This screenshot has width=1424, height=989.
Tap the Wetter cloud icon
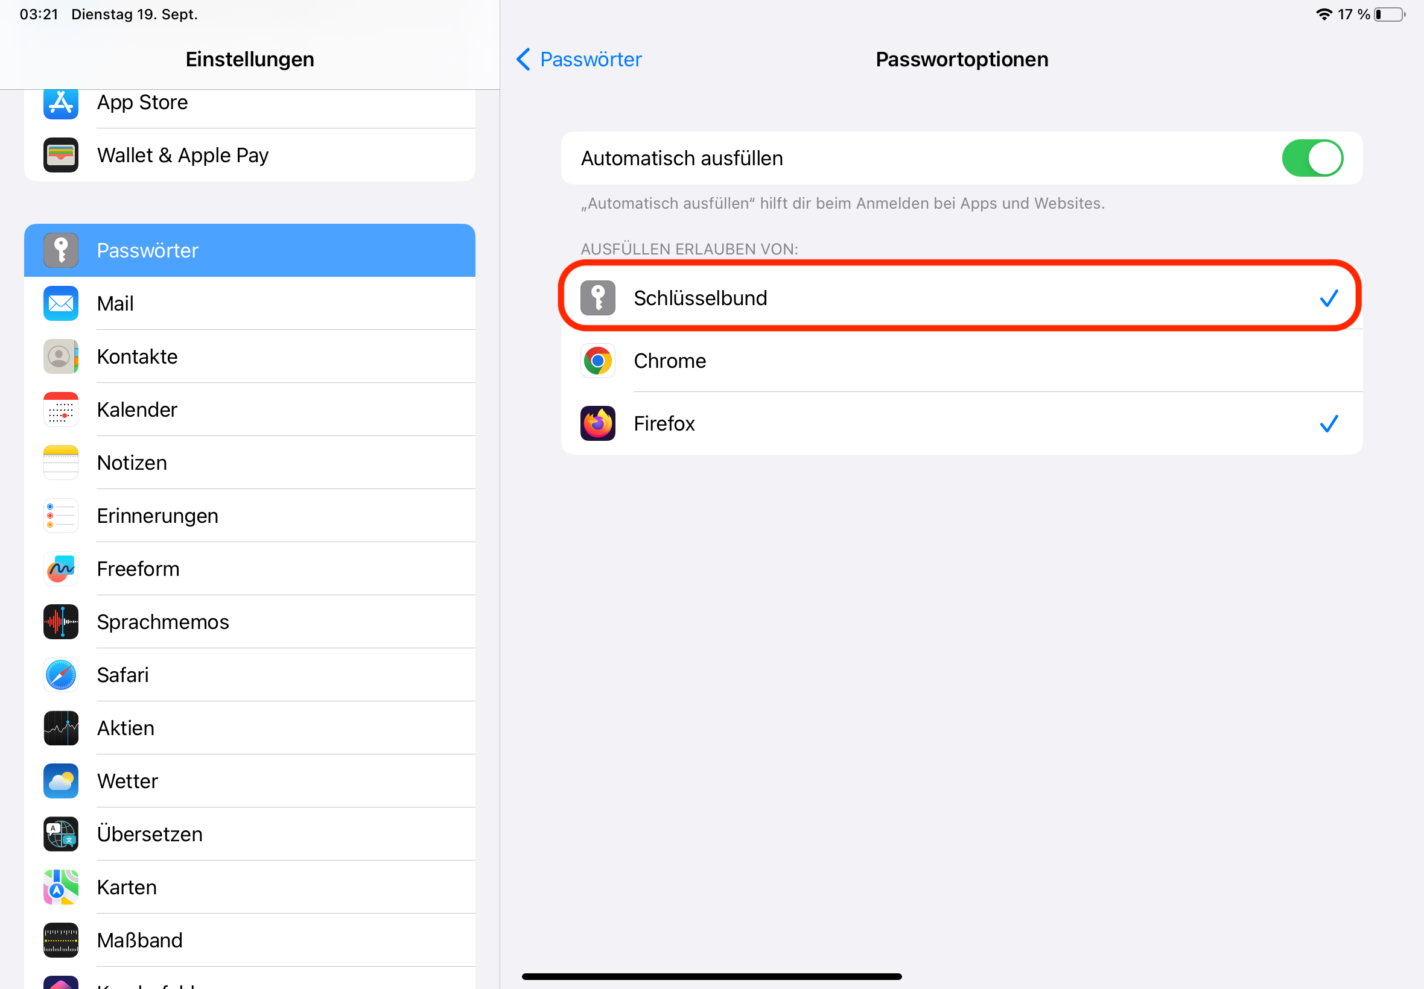[x=61, y=781]
